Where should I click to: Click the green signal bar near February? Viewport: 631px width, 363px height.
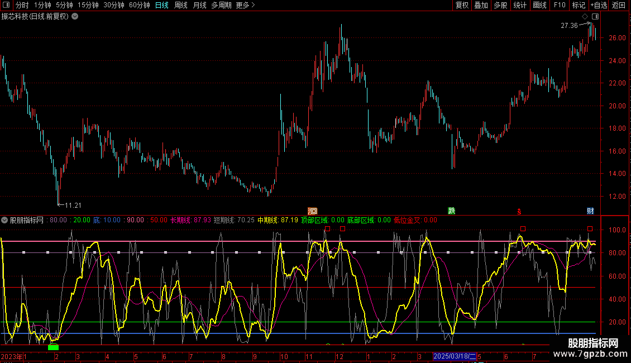[x=53, y=347]
